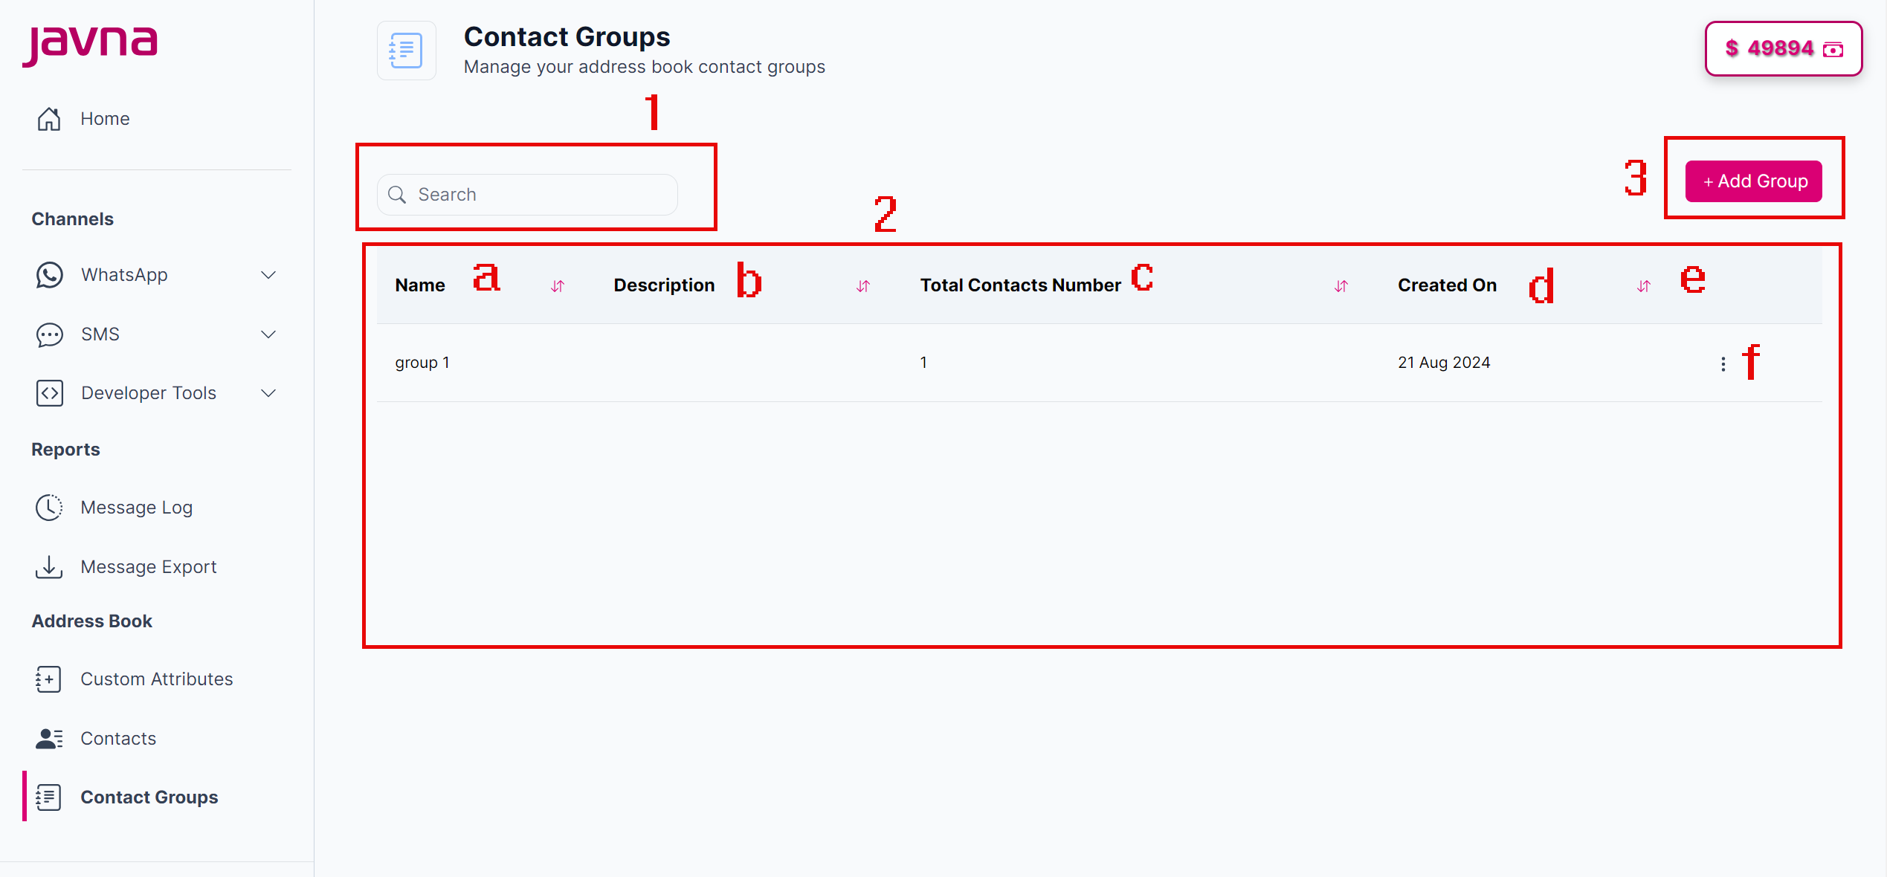The height and width of the screenshot is (877, 1887).
Task: Select the Developer Tools code icon
Action: pos(48,392)
